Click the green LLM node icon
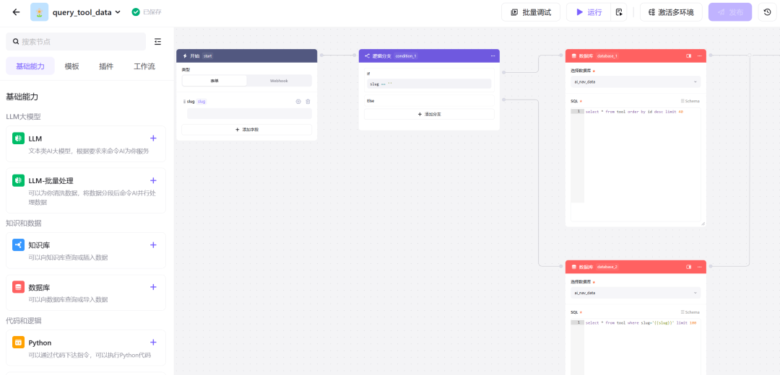780x375 pixels. 18,138
